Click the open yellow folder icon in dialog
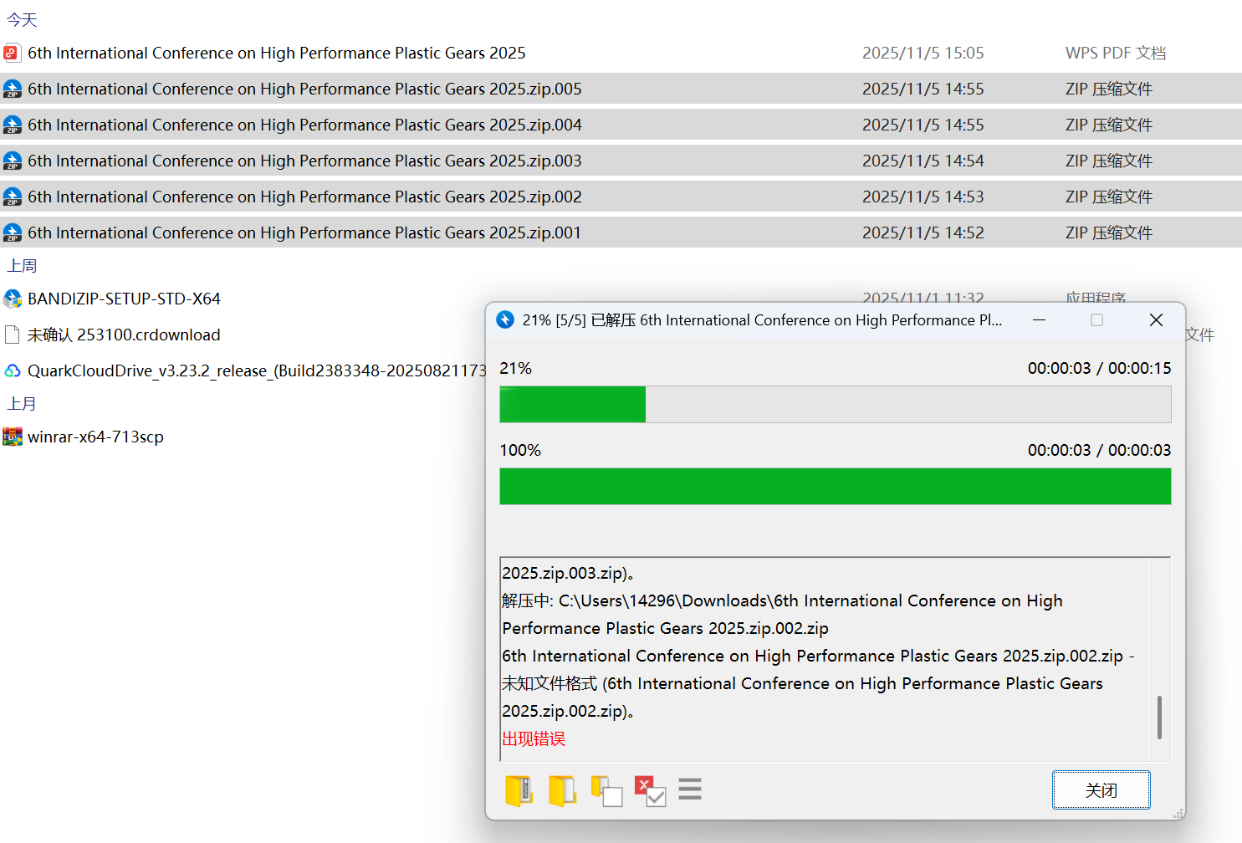This screenshot has height=843, width=1242. (562, 790)
